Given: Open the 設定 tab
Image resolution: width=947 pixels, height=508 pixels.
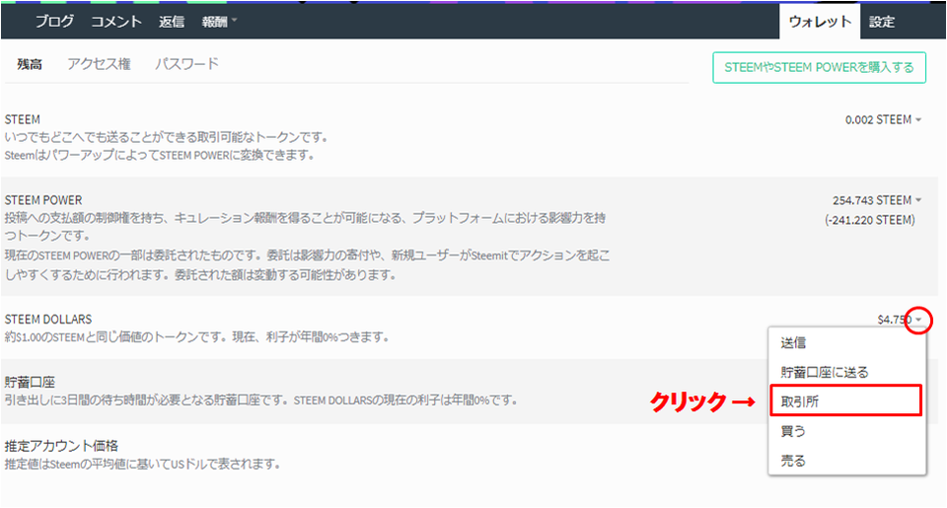Looking at the screenshot, I should (881, 22).
